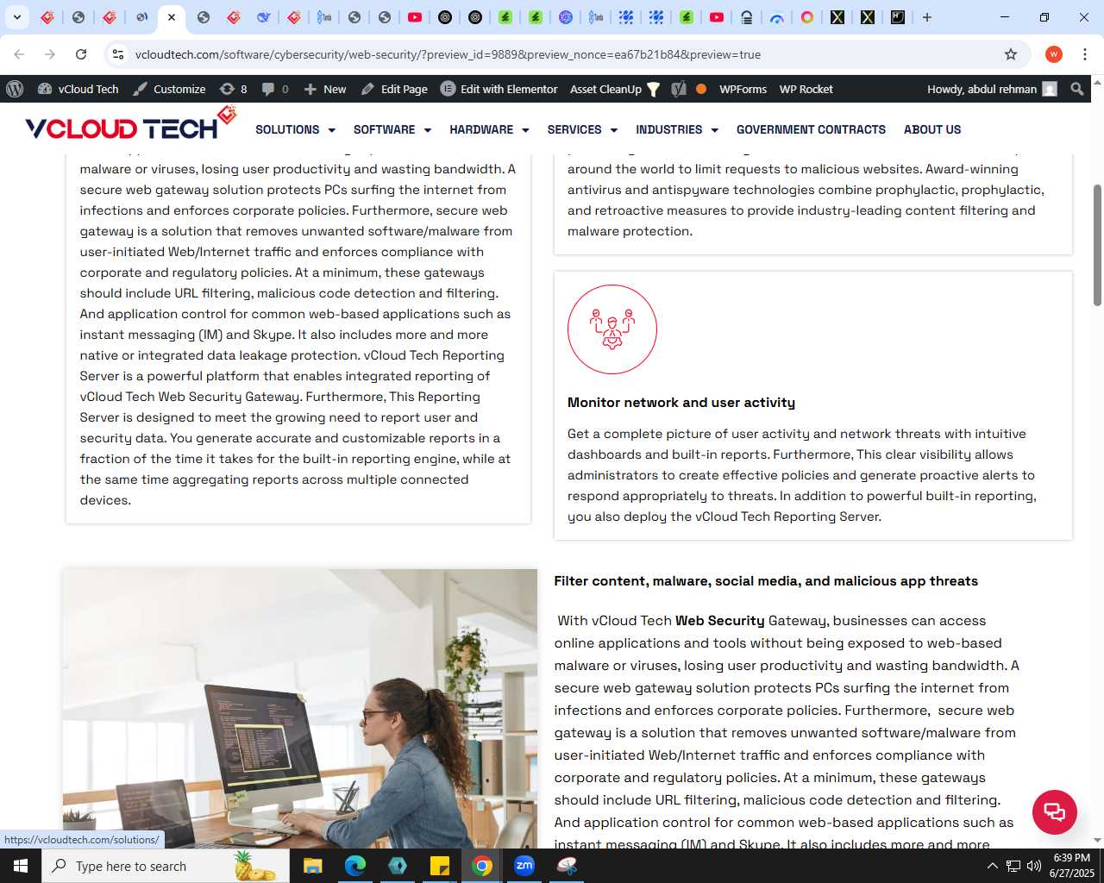Click the Yoast SEO icon in admin bar

tap(679, 89)
